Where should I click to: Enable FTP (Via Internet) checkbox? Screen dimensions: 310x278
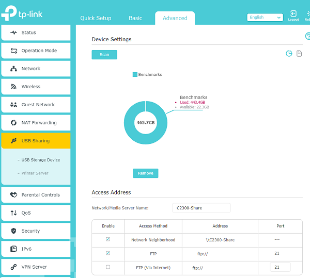point(107,267)
